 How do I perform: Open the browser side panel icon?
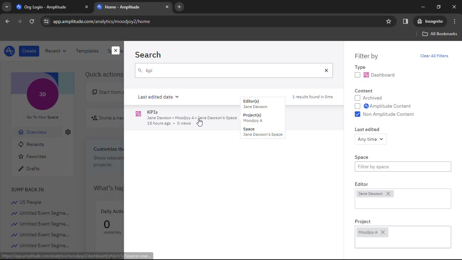406,21
